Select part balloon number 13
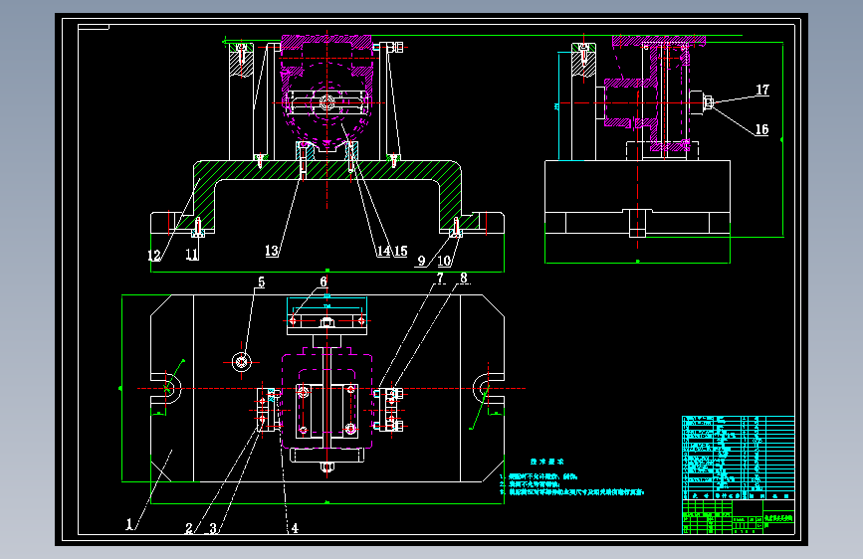Screen dimensions: 863x559 272,251
